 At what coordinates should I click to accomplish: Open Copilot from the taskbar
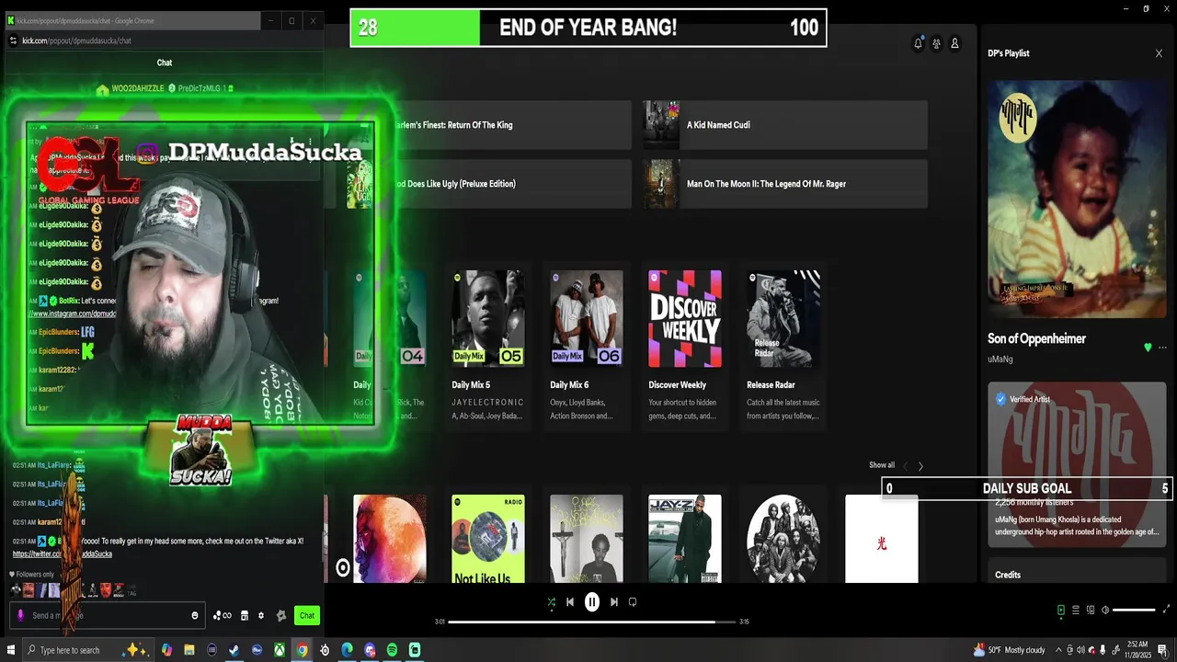pyautogui.click(x=166, y=650)
